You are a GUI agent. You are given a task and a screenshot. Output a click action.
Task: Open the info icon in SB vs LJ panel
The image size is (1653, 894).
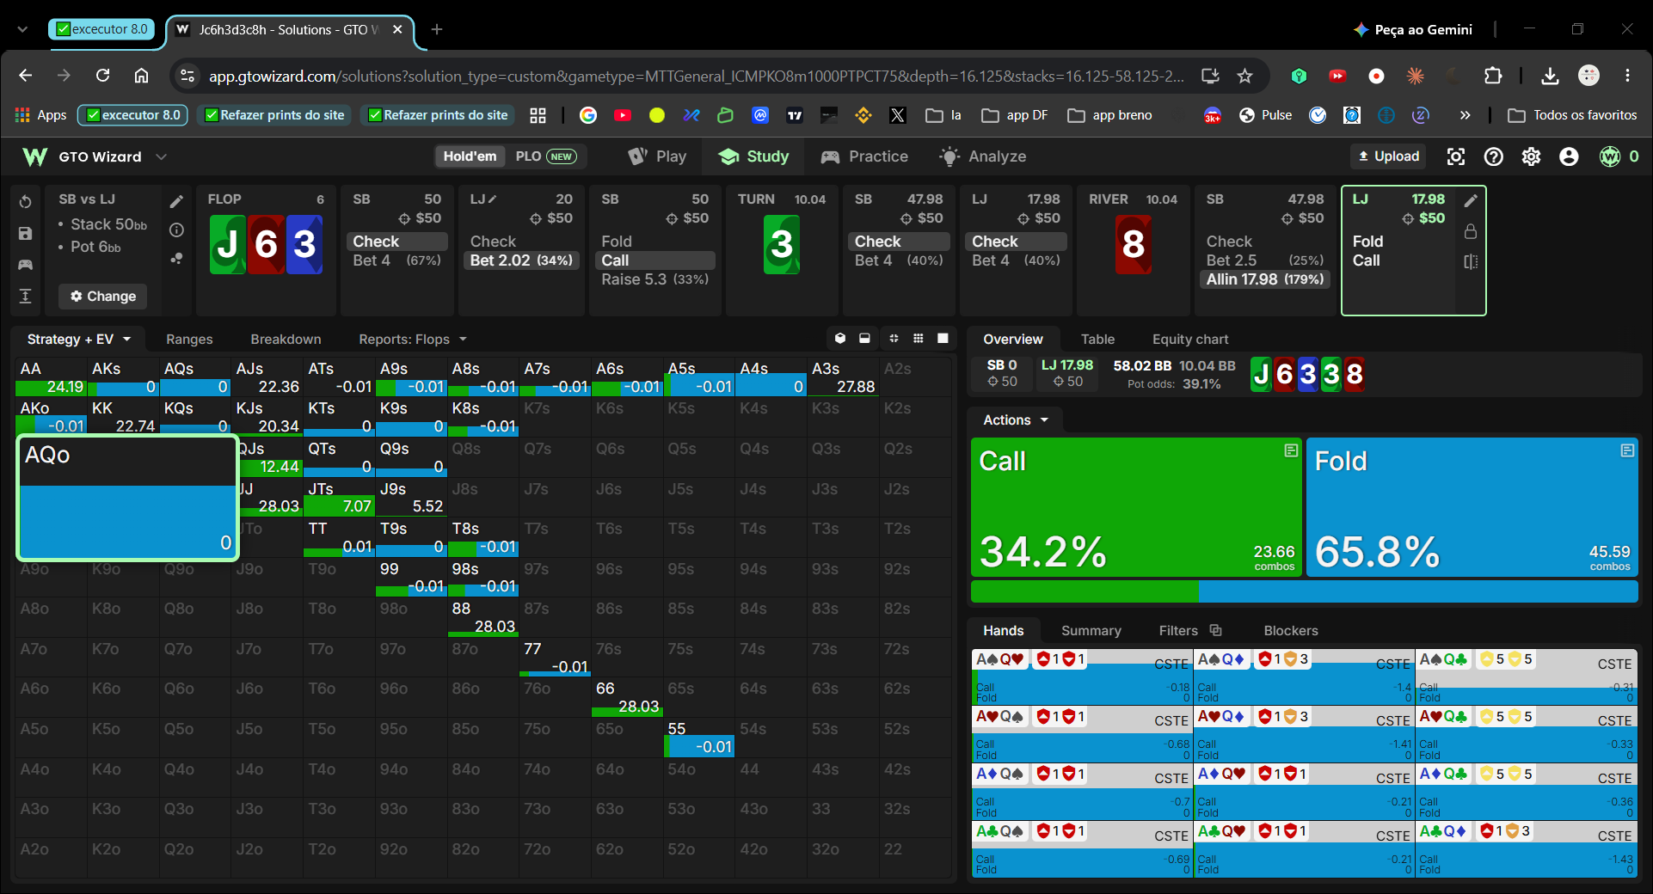click(176, 230)
